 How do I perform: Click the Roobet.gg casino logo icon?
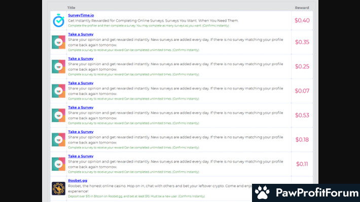pyautogui.click(x=59, y=188)
